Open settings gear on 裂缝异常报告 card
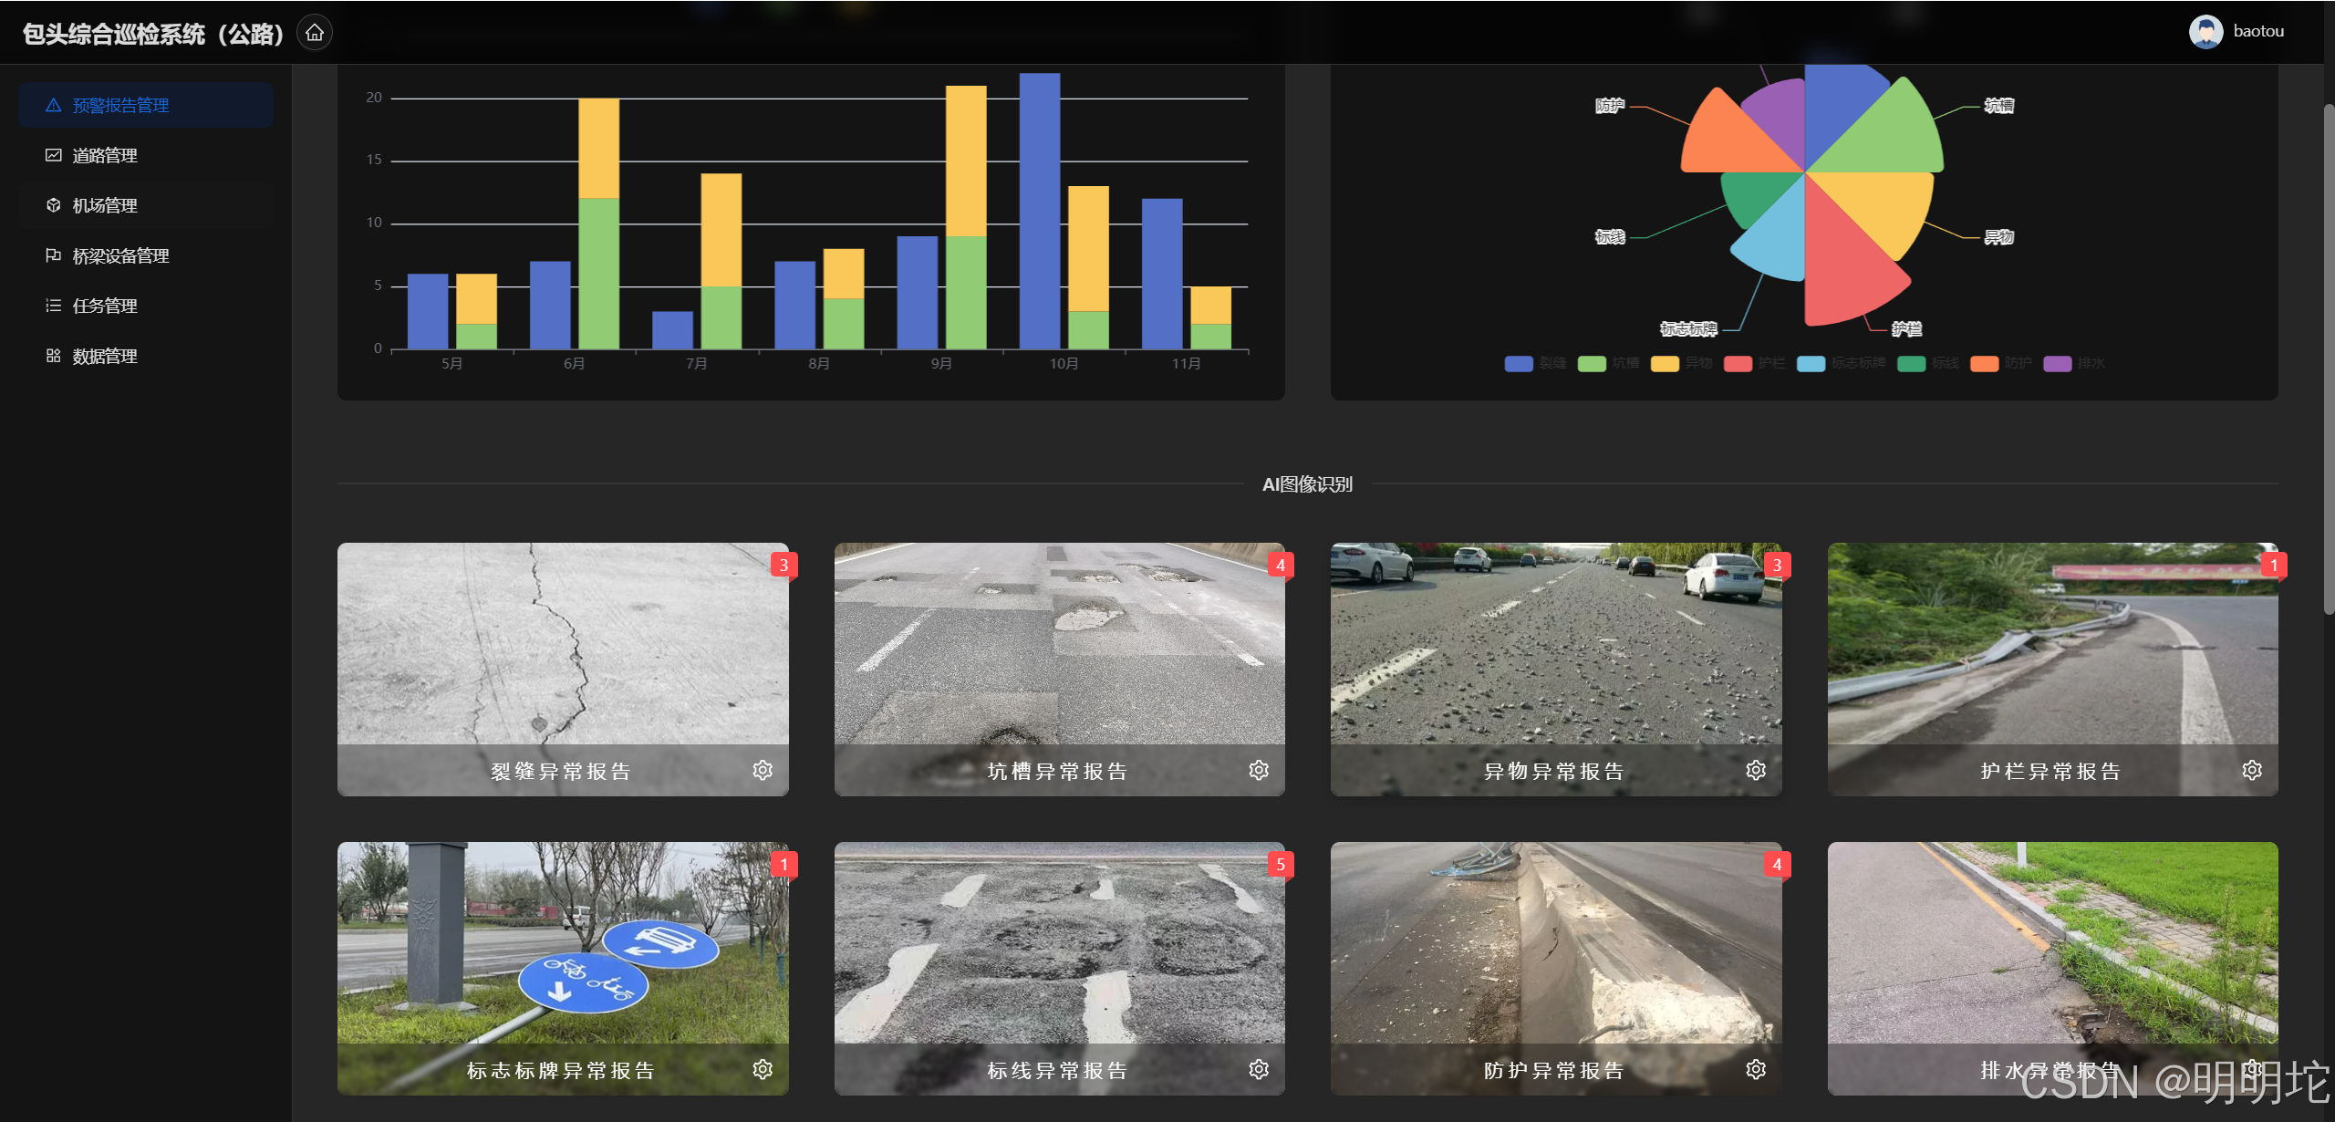This screenshot has height=1122, width=2335. pos(763,771)
